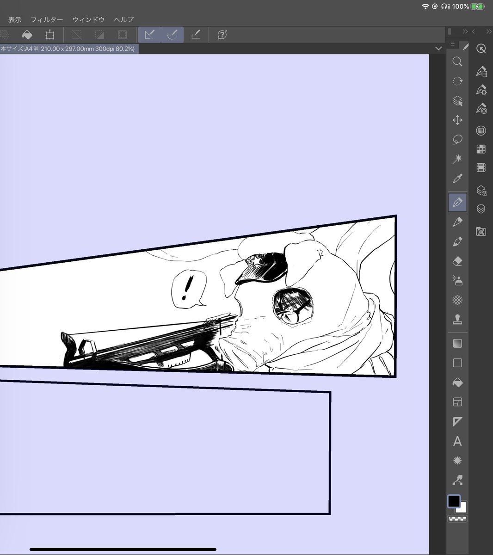493x555 pixels.
Task: Toggle Snap to Grid
Action: coord(195,35)
